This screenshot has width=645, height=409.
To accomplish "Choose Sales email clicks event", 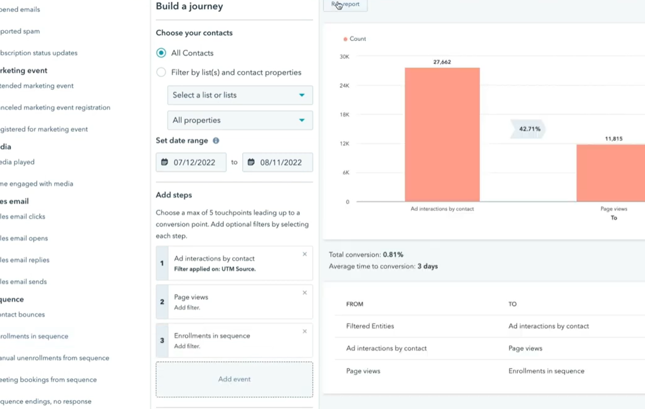I will [x=22, y=217].
